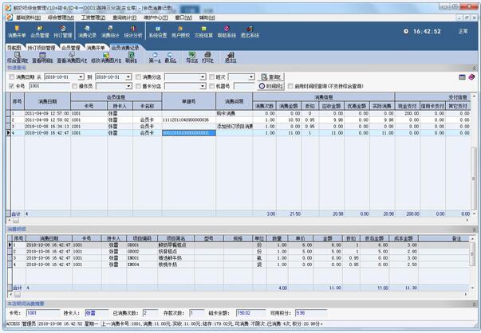Expand 班次 combo box

[x=252, y=77]
